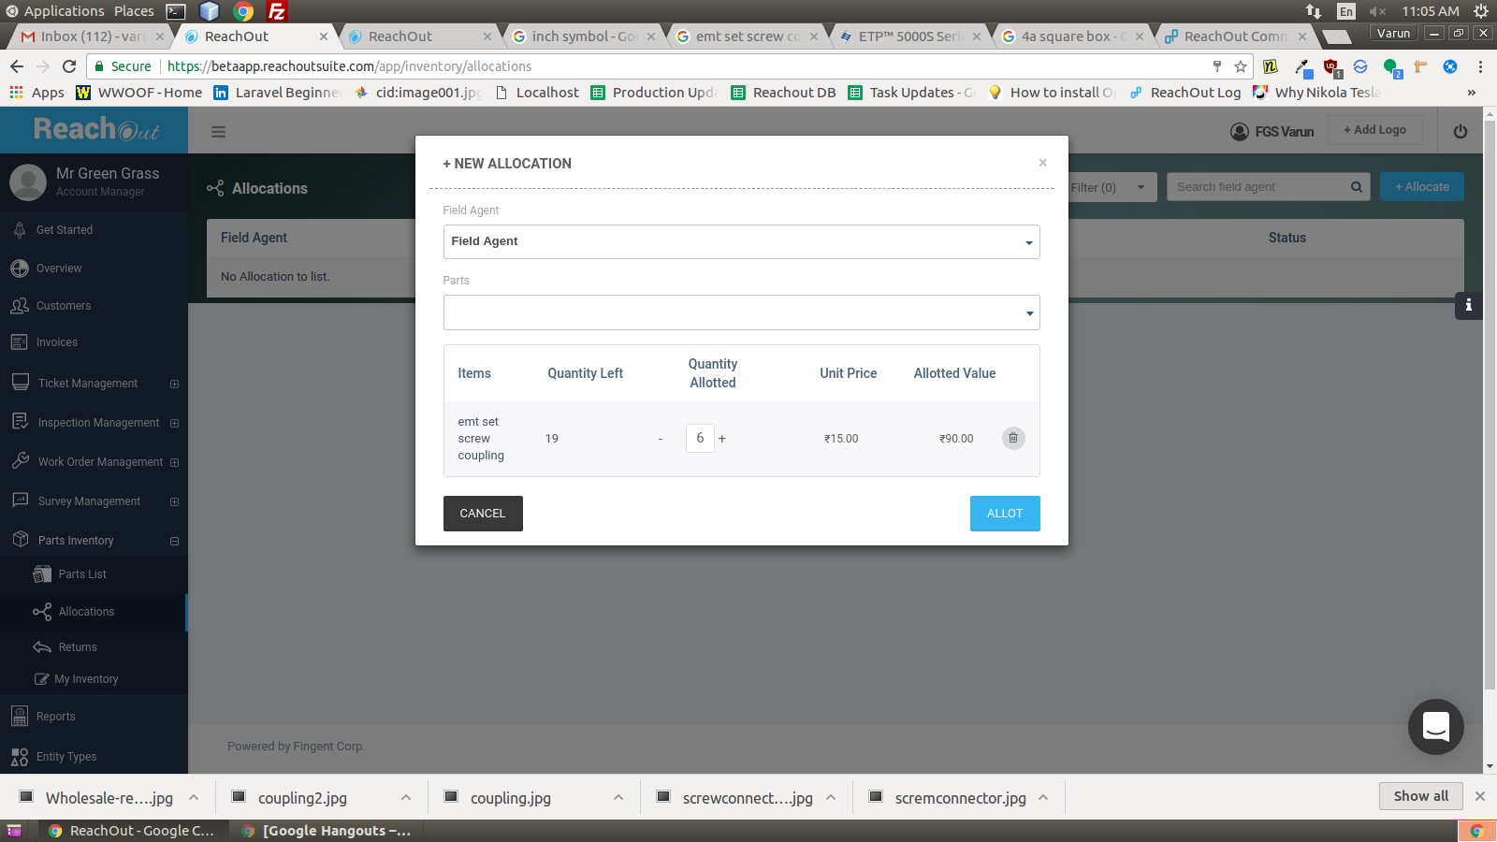This screenshot has width=1497, height=842.
Task: Open the chat support bubble
Action: pos(1435,727)
